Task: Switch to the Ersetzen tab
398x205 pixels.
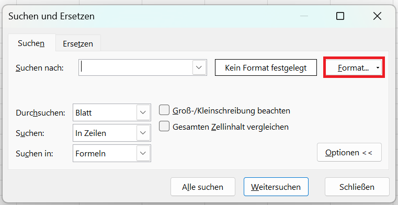Action: 78,43
